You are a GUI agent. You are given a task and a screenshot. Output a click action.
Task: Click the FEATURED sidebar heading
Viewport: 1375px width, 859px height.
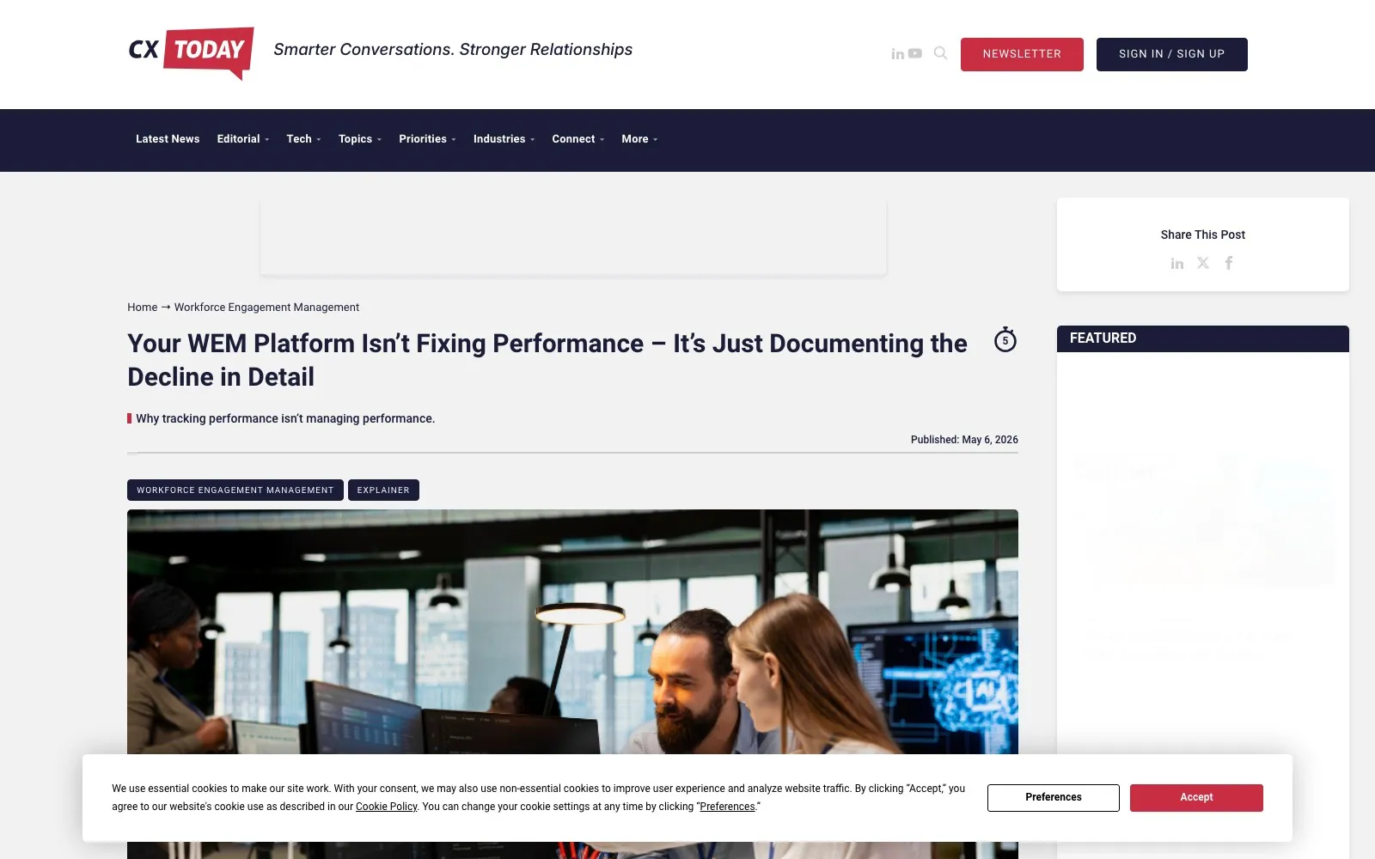(1103, 338)
